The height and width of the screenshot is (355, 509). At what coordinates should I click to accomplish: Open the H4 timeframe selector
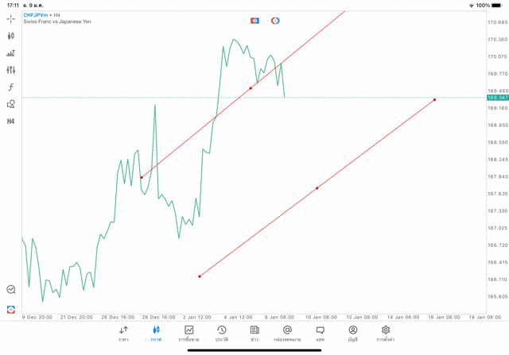(11, 122)
